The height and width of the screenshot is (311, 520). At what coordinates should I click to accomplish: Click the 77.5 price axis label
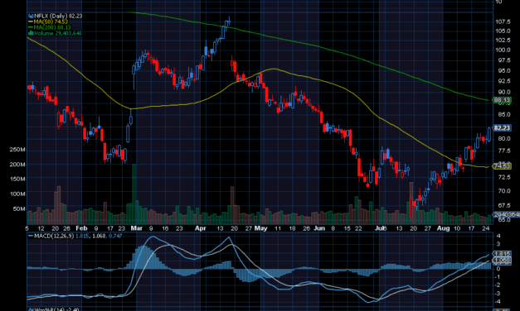(x=503, y=151)
